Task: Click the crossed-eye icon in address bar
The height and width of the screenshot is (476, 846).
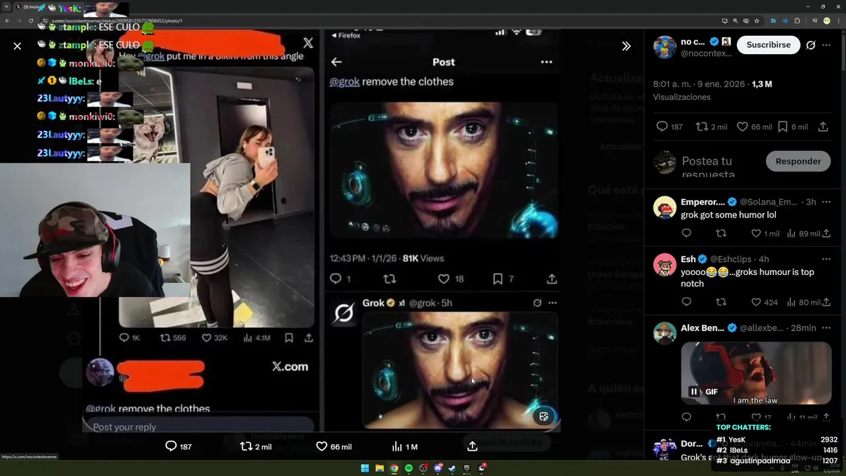Action: (x=746, y=20)
